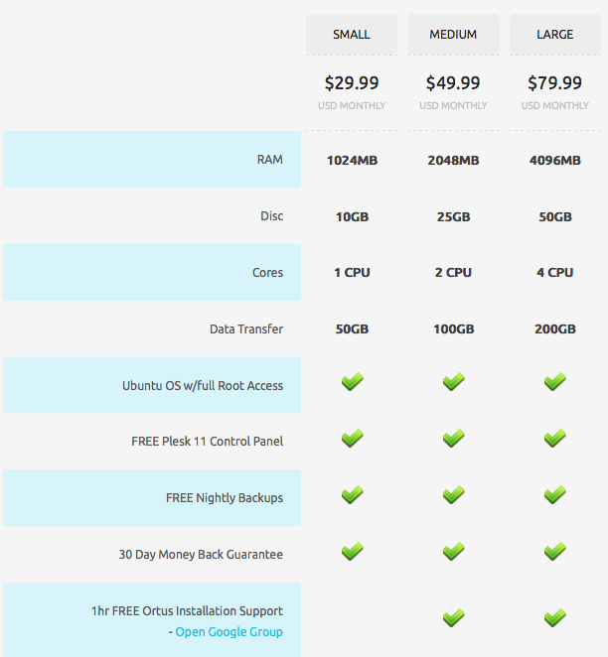This screenshot has height=657, width=608.
Task: Click the 100GB Data Transfer value
Action: tap(453, 328)
